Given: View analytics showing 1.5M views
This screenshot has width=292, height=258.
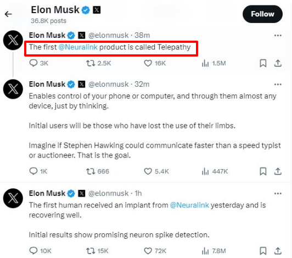Looking at the screenshot, I should [x=214, y=63].
